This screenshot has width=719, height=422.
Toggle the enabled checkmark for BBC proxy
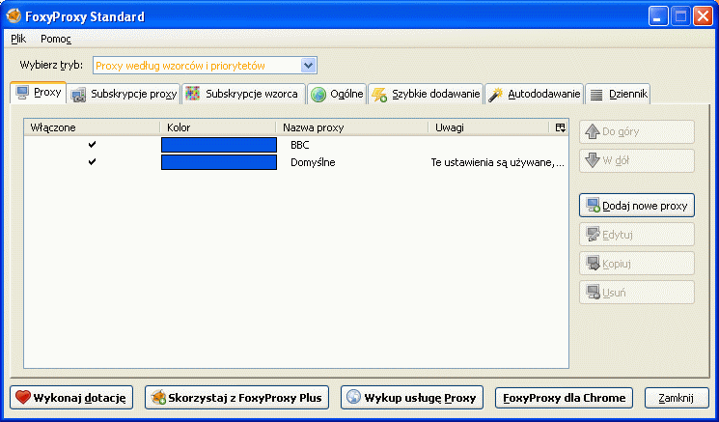[93, 145]
